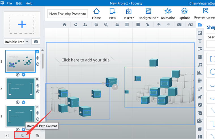Open the Help menu
The image size is (215, 139).
coord(29,3)
